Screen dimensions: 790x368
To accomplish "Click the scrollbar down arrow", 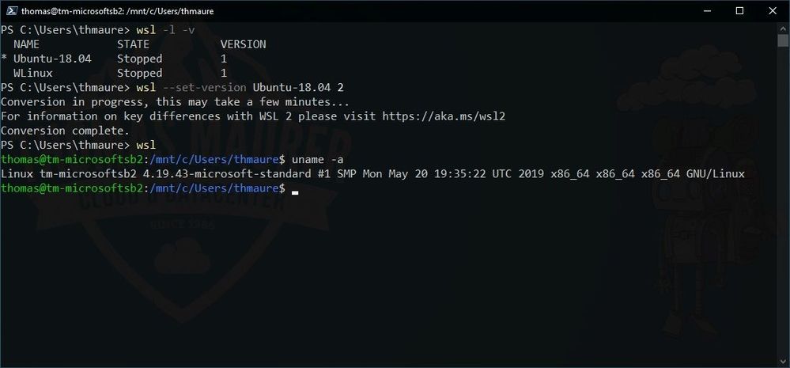I will pos(782,361).
